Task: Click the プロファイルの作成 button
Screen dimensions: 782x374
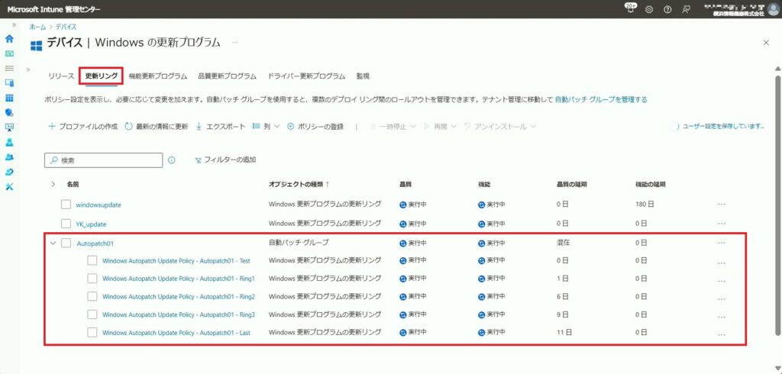Action: [x=82, y=126]
